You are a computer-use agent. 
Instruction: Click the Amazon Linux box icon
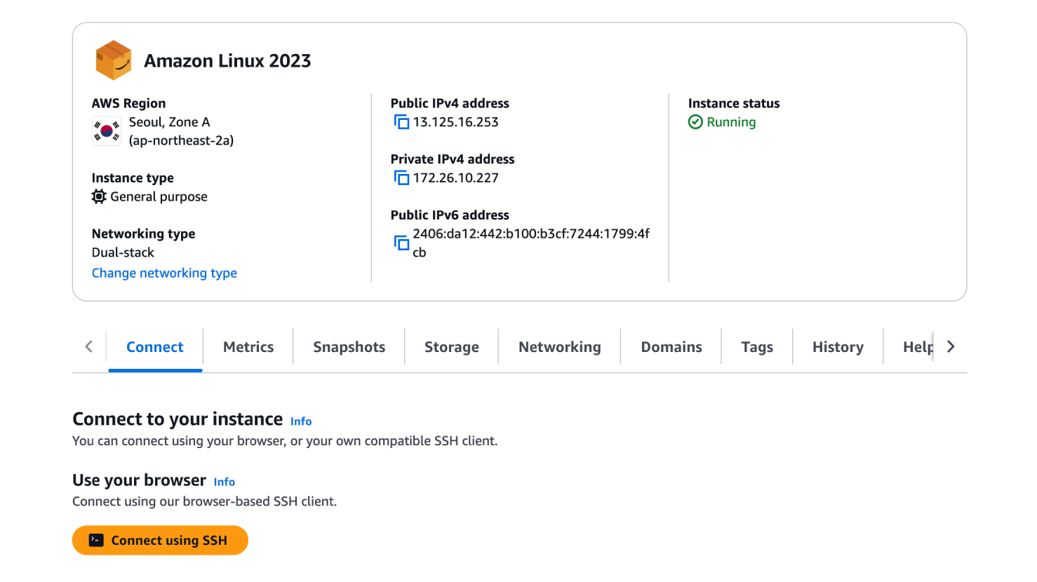tap(114, 60)
